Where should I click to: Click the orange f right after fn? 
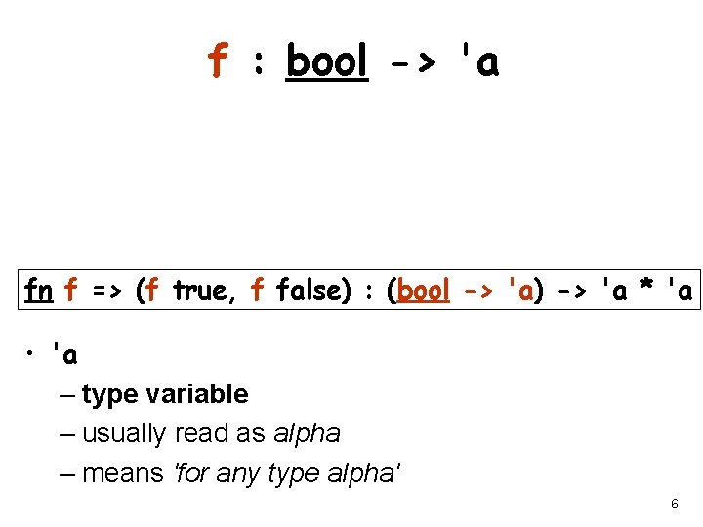(x=69, y=291)
